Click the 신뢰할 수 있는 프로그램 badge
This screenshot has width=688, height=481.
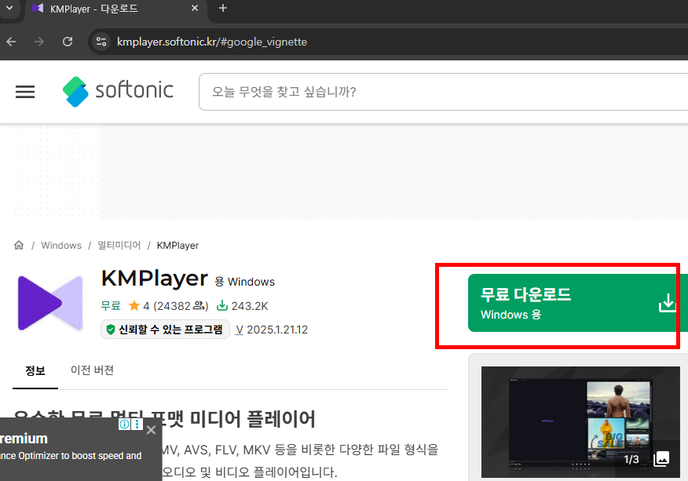[x=165, y=330]
